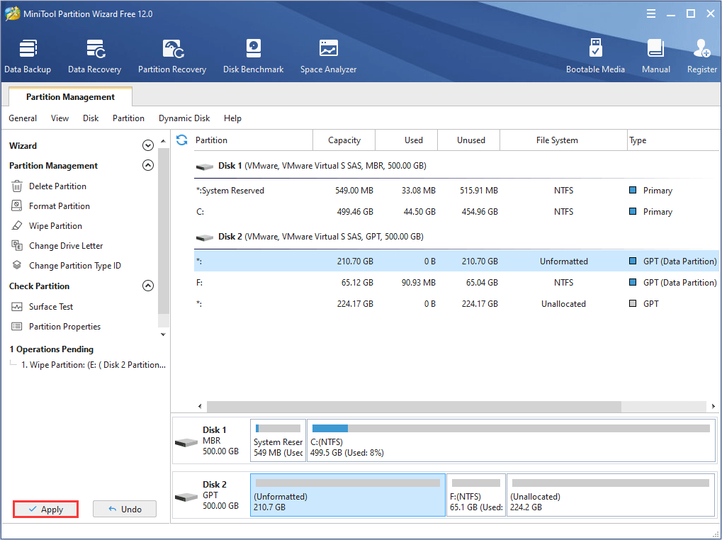
Task: Select the 224.17 GB Unallocated row
Action: [x=456, y=303]
